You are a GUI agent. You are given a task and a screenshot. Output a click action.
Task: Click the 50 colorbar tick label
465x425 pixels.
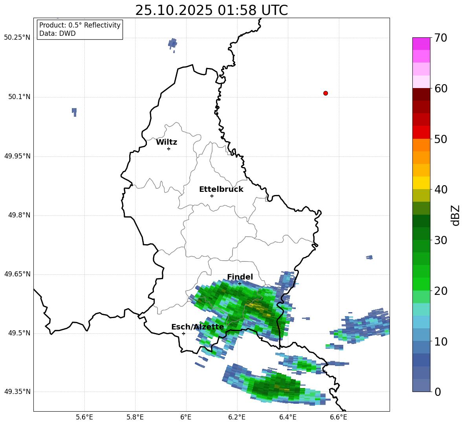pyautogui.click(x=441, y=139)
